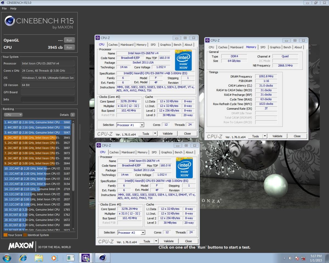This screenshot has height=263, width=329.
Task: Click Close button in the Memory window
Action: [297, 136]
